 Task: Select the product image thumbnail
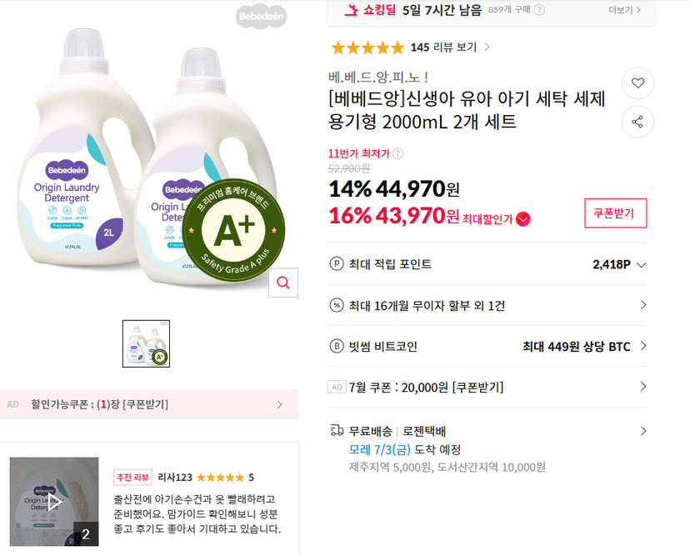coord(146,343)
